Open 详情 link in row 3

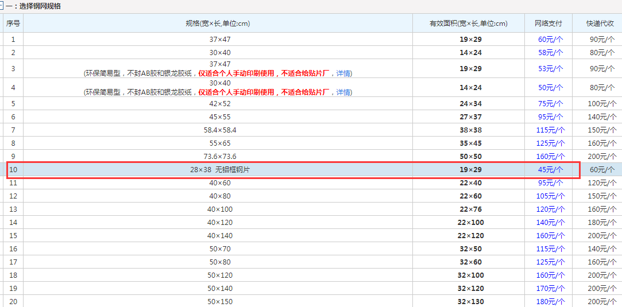click(343, 73)
